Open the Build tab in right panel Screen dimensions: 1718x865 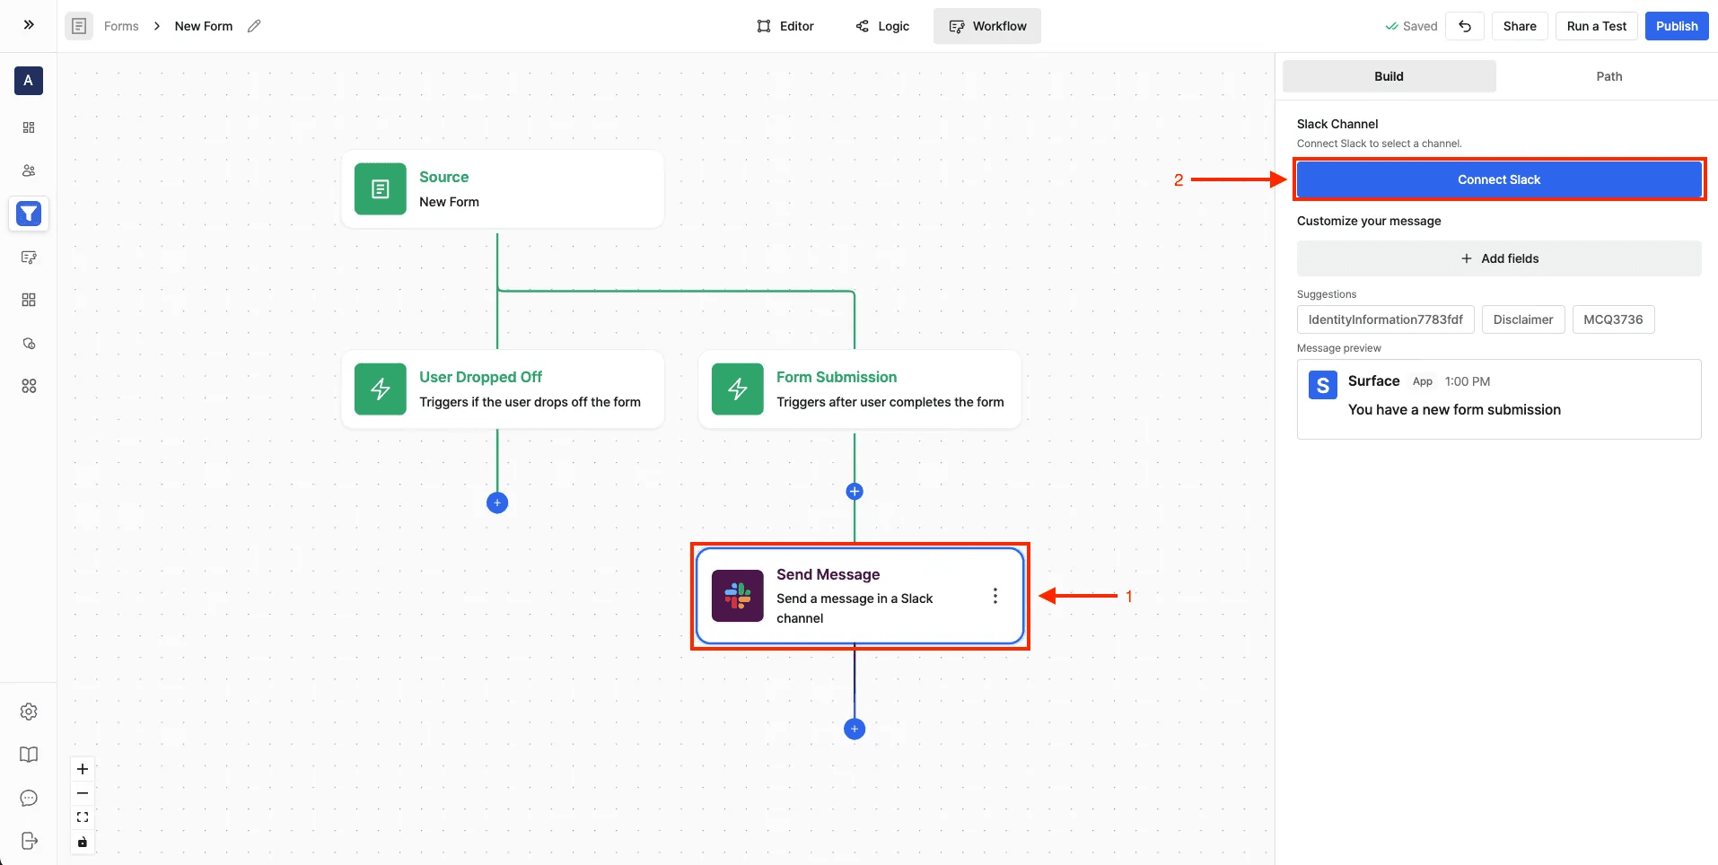[x=1389, y=76]
